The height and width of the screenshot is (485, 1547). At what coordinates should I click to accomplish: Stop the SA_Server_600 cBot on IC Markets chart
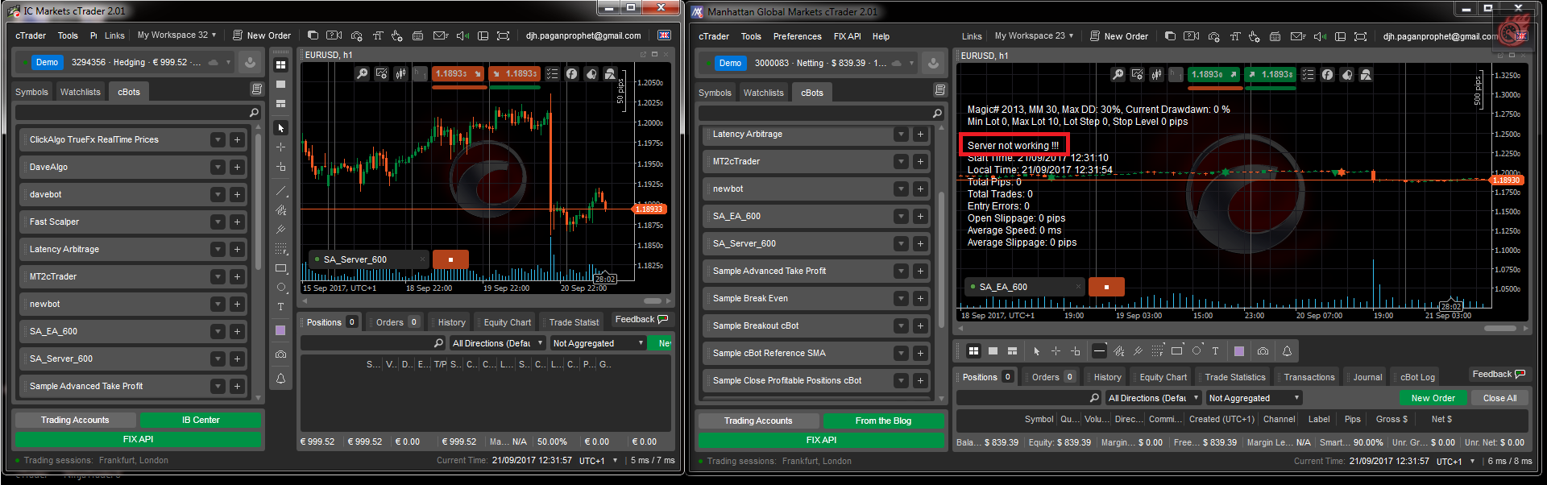[450, 259]
